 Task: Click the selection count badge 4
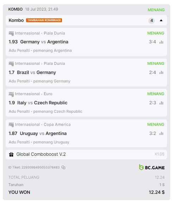152,20
